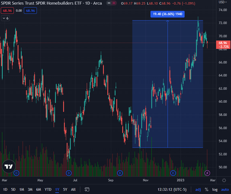Click the 1D interval in chart title

88,3
